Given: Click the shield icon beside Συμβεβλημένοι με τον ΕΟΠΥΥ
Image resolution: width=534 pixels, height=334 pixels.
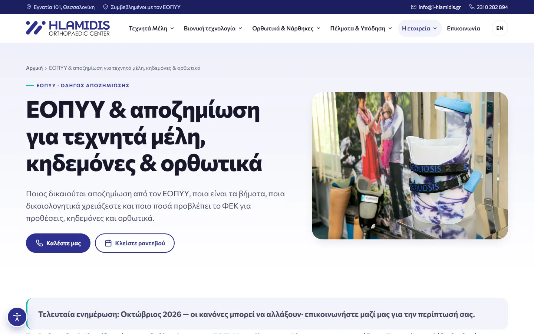Looking at the screenshot, I should 105,7.
